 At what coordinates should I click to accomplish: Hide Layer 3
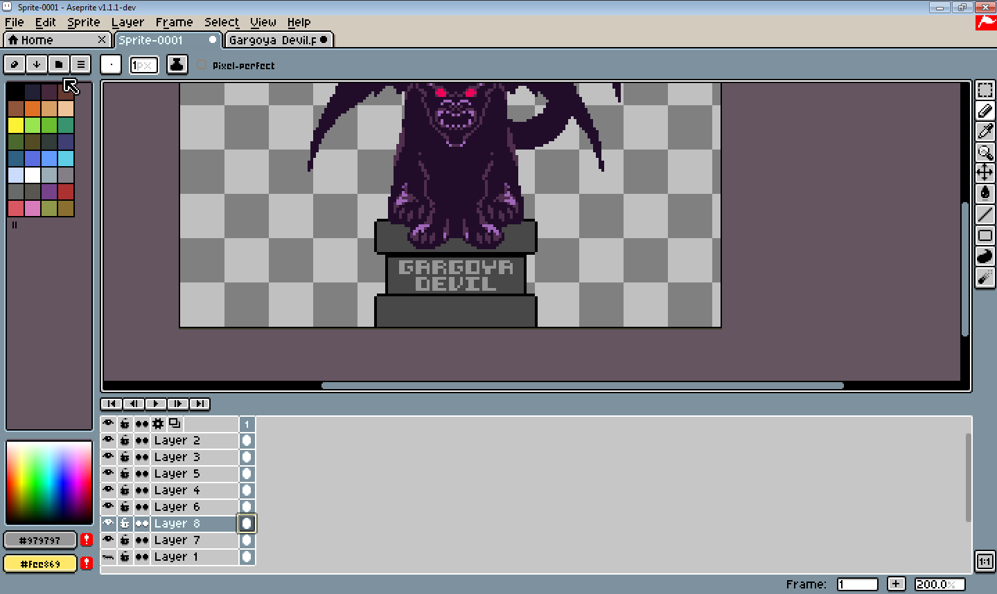coord(108,457)
